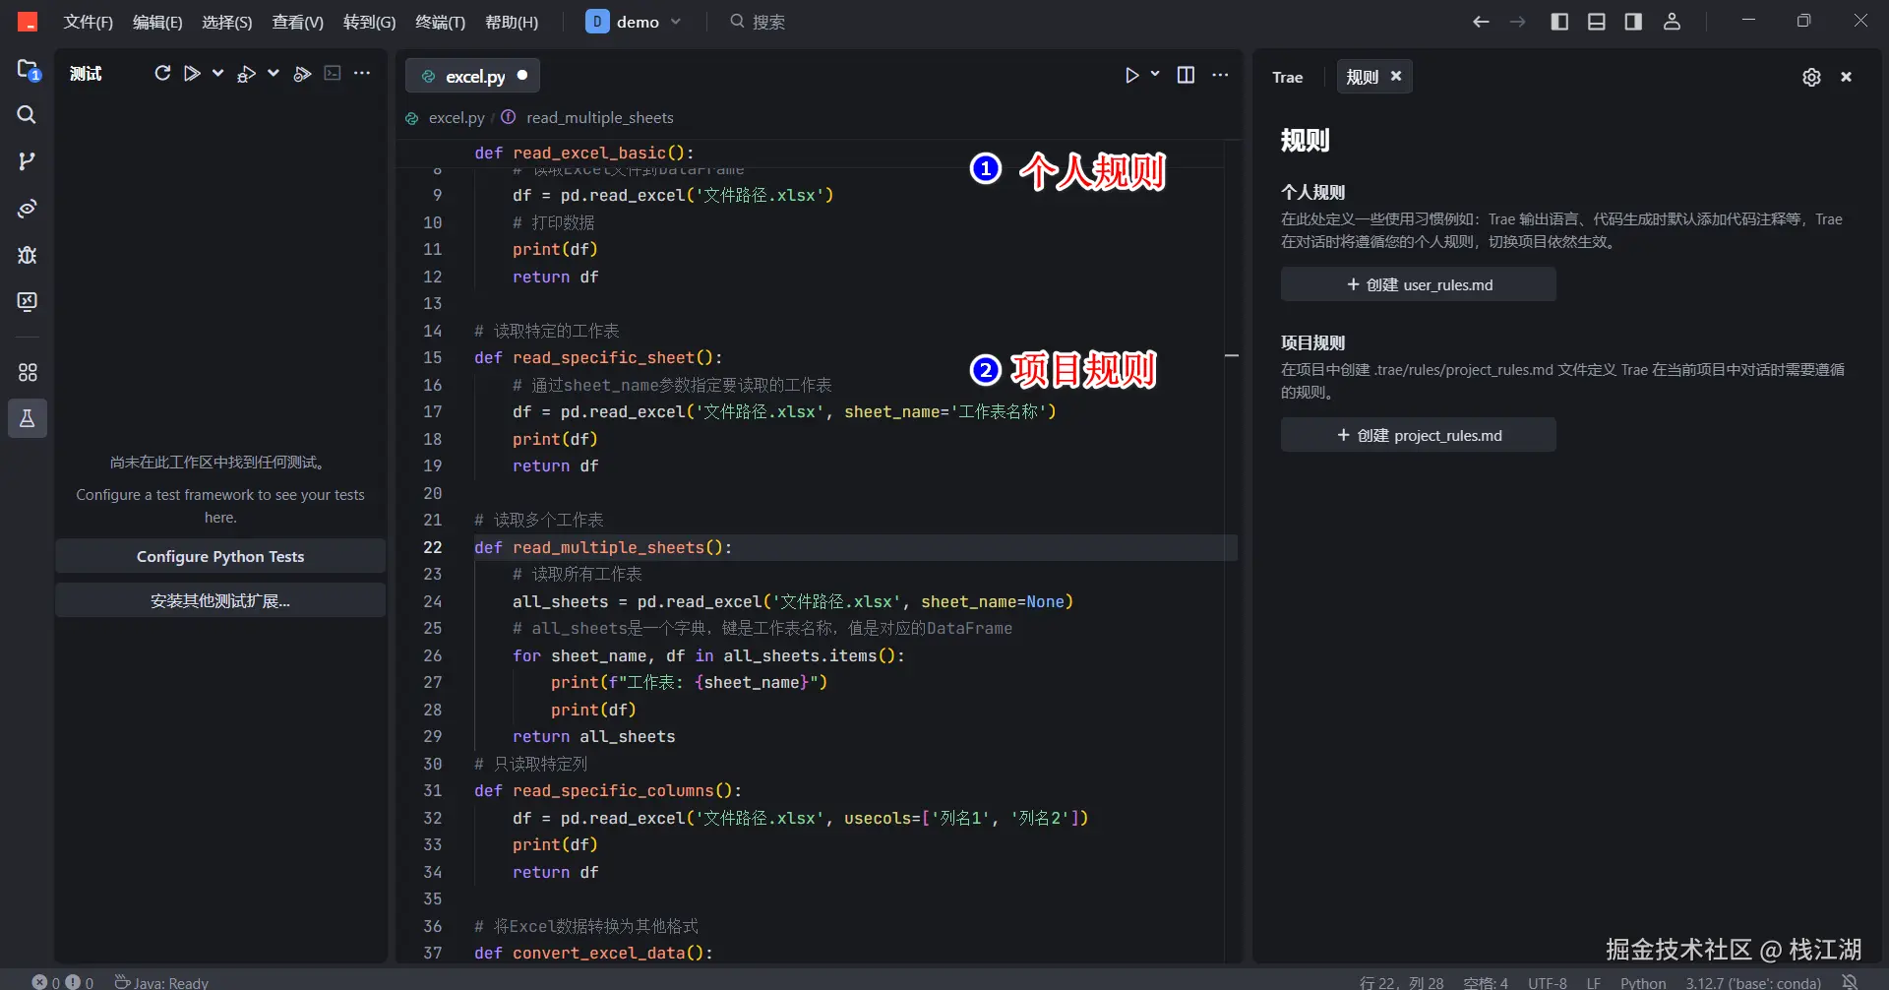The width and height of the screenshot is (1889, 990).
Task: Open more actions in 测试 panel
Action: 362,73
